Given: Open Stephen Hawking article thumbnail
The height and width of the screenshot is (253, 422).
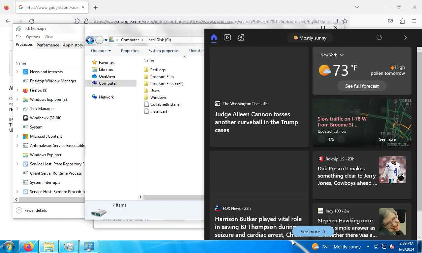Looking at the screenshot, I should (392, 222).
